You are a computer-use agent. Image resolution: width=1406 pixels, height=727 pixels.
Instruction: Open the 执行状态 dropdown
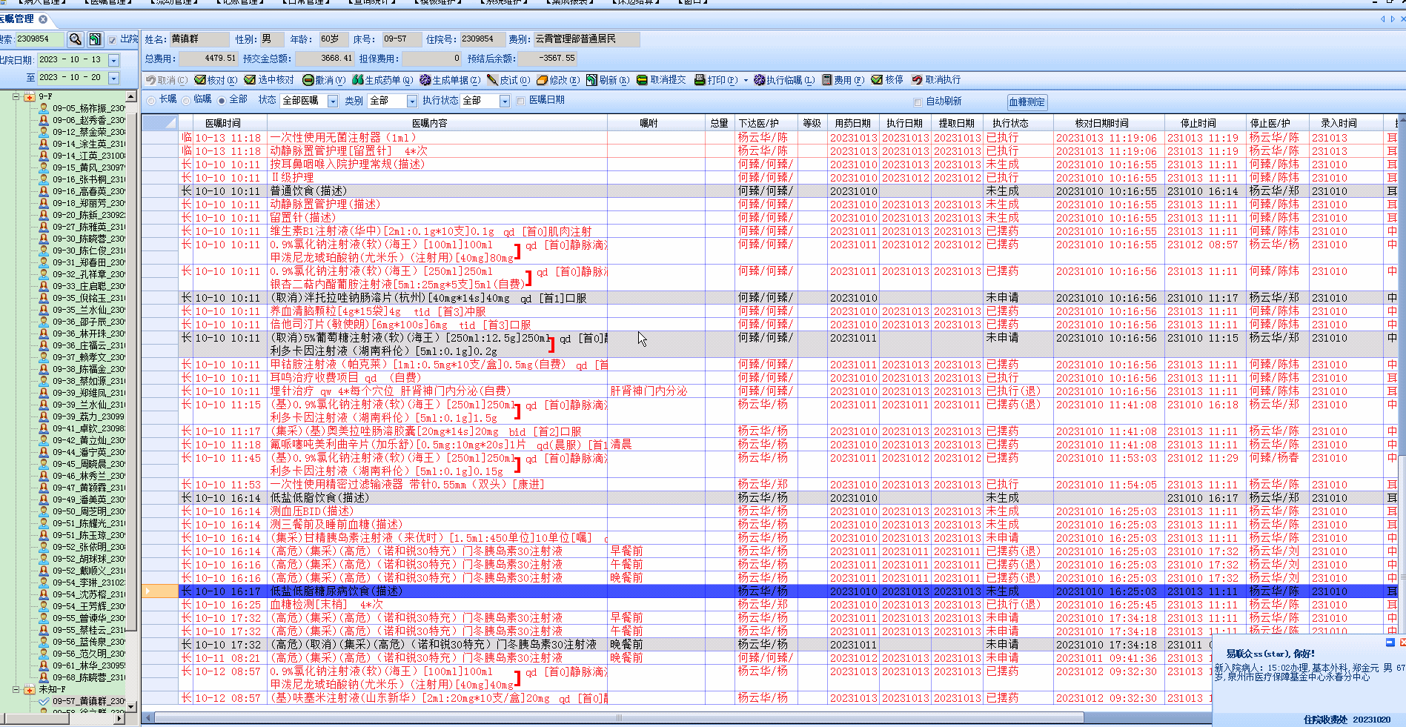coord(505,101)
